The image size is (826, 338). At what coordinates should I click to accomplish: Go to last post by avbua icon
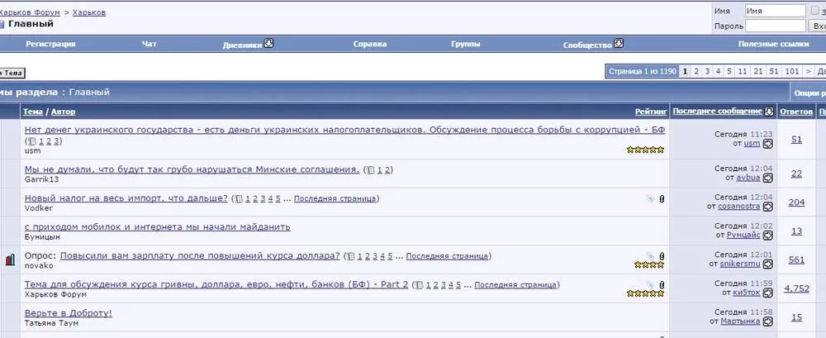pos(767,178)
